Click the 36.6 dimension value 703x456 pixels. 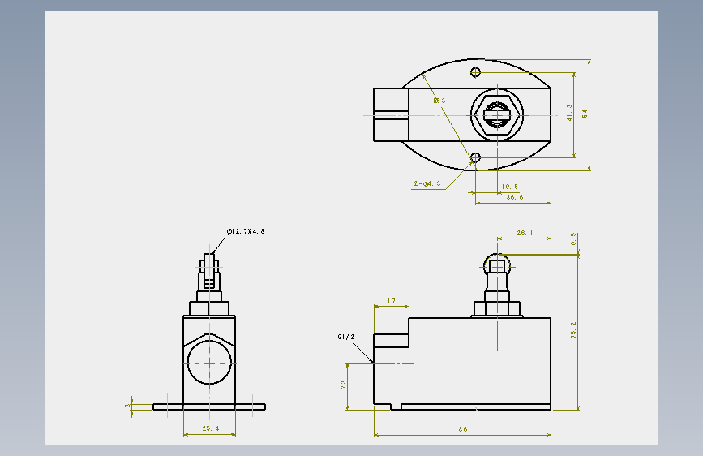point(515,197)
